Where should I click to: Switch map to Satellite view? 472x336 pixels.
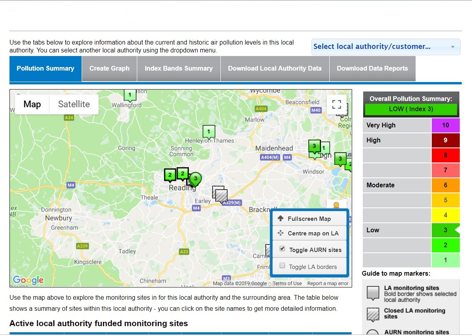[x=74, y=105]
